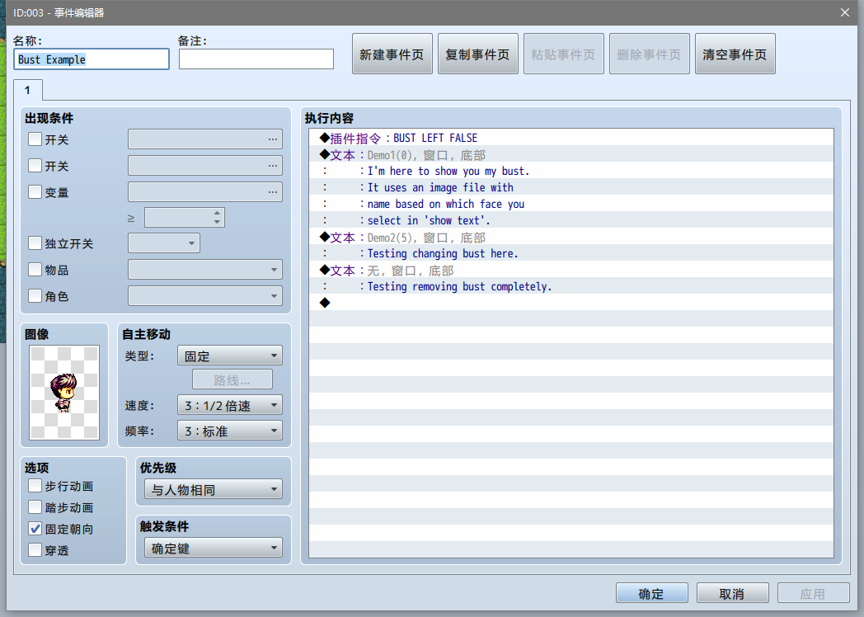Enable the 角色 actor condition

click(x=35, y=295)
